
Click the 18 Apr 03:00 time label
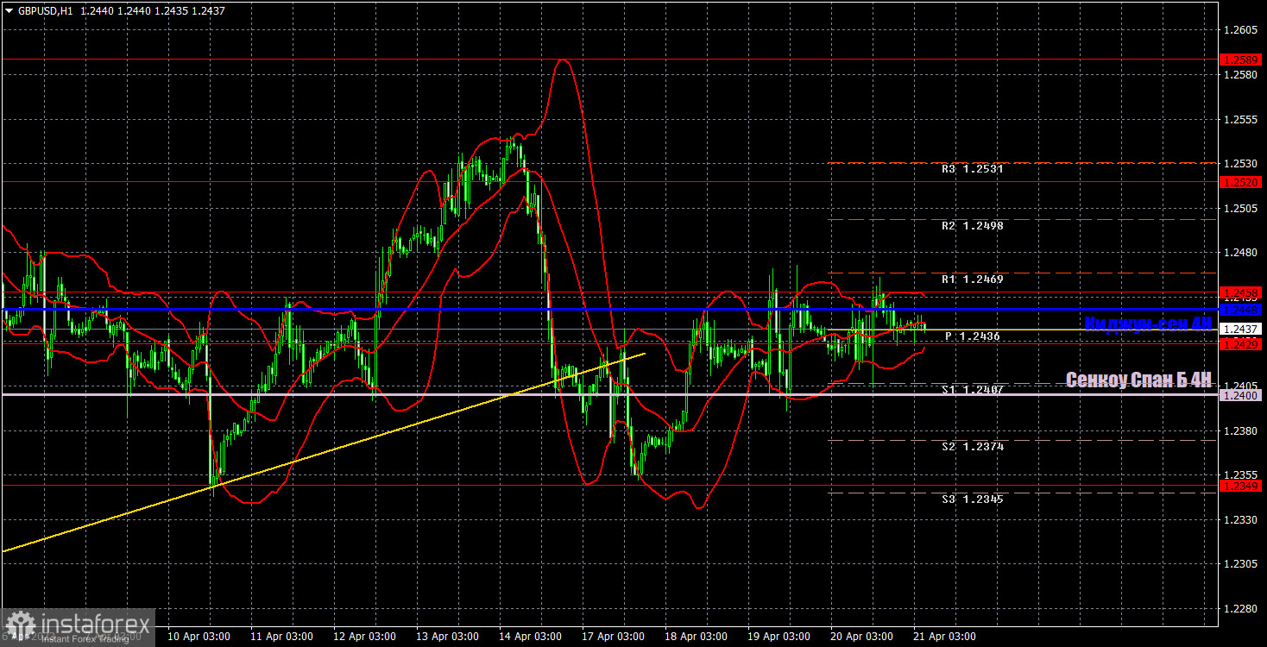(697, 637)
